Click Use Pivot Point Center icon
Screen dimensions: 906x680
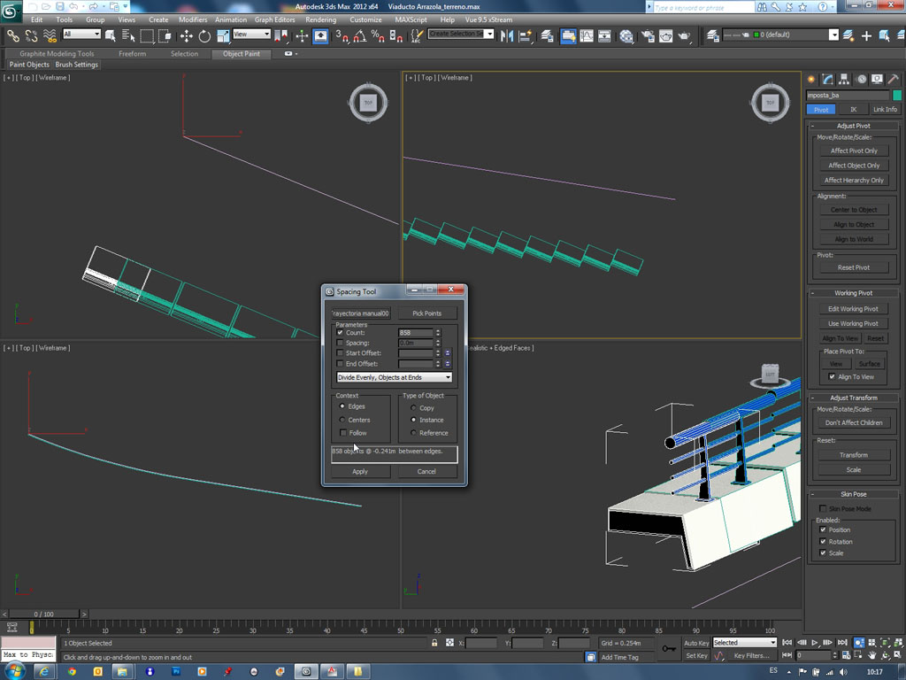point(281,35)
